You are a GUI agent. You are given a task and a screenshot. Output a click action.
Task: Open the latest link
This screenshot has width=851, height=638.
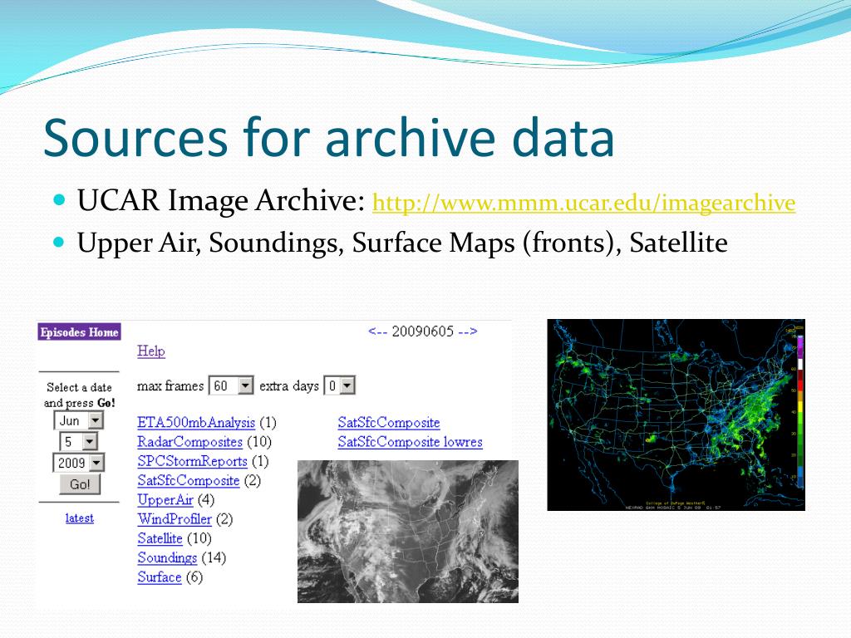tap(79, 518)
